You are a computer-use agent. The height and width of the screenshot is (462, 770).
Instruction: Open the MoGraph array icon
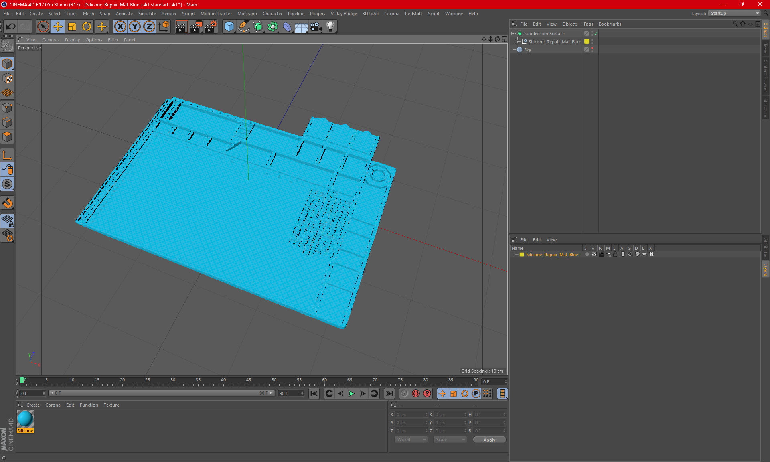click(x=273, y=27)
